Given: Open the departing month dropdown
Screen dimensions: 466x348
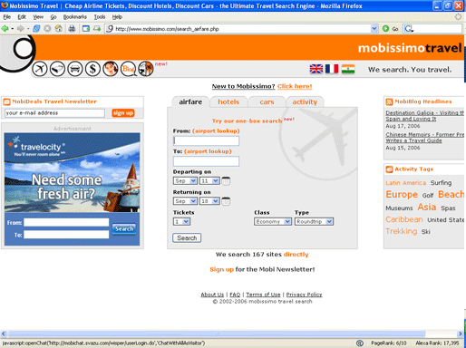Looking at the screenshot, I should pos(185,181).
